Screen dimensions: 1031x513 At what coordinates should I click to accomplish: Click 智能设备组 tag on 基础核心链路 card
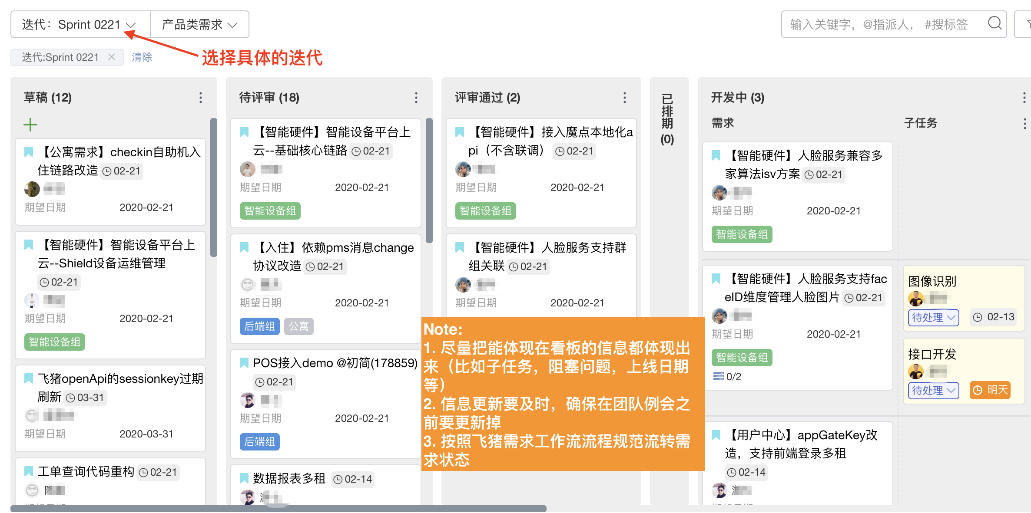270,211
